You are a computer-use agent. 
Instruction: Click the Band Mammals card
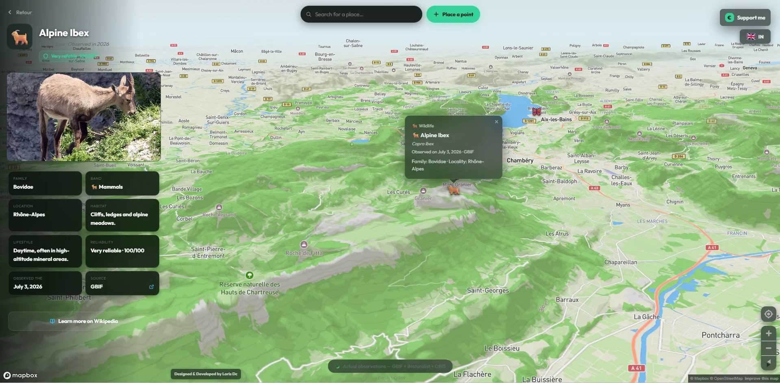(122, 183)
